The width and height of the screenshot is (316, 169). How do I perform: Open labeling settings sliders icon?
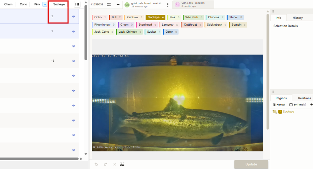[122, 164]
